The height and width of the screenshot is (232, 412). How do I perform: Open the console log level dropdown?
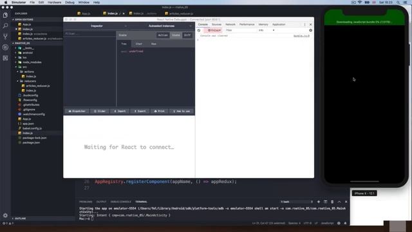(267, 30)
